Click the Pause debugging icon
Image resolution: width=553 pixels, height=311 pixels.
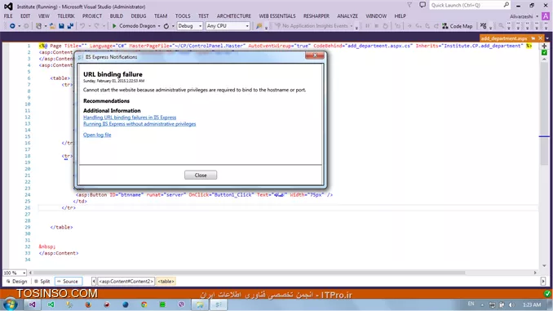coord(368,26)
